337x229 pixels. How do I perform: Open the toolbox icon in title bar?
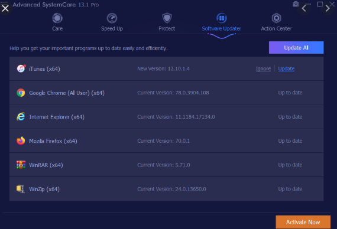pos(296,4)
